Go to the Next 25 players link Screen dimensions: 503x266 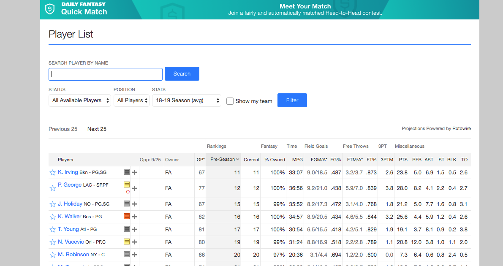click(x=97, y=129)
